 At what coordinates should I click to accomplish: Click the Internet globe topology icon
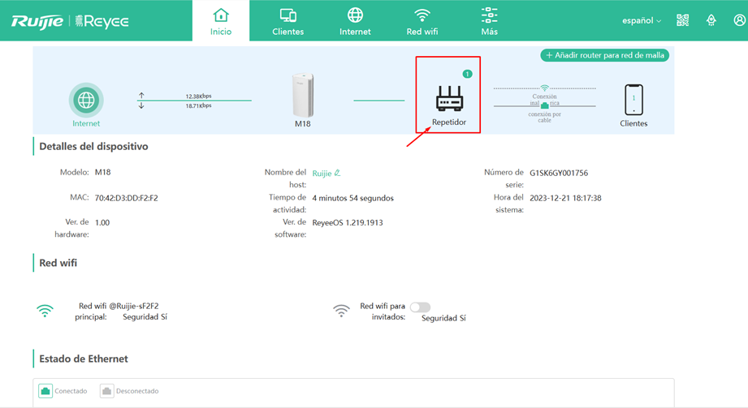tap(86, 100)
